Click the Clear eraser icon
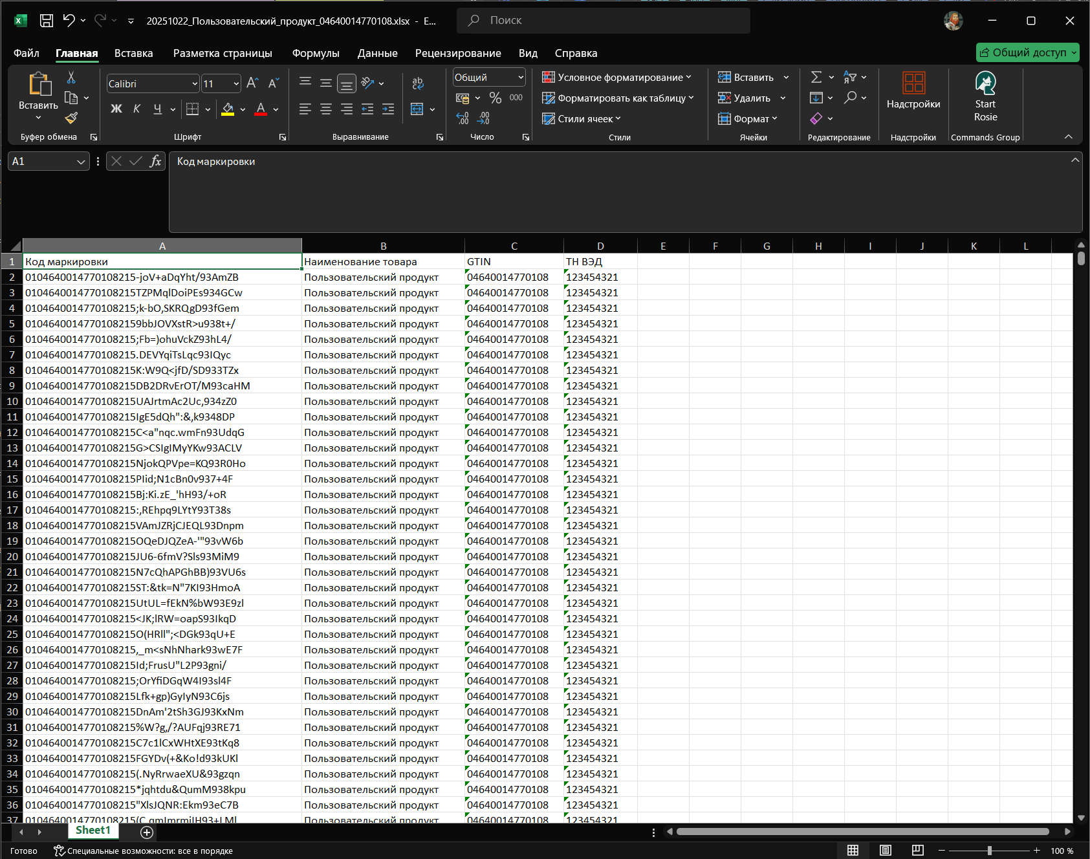Image resolution: width=1090 pixels, height=859 pixels. pos(816,118)
